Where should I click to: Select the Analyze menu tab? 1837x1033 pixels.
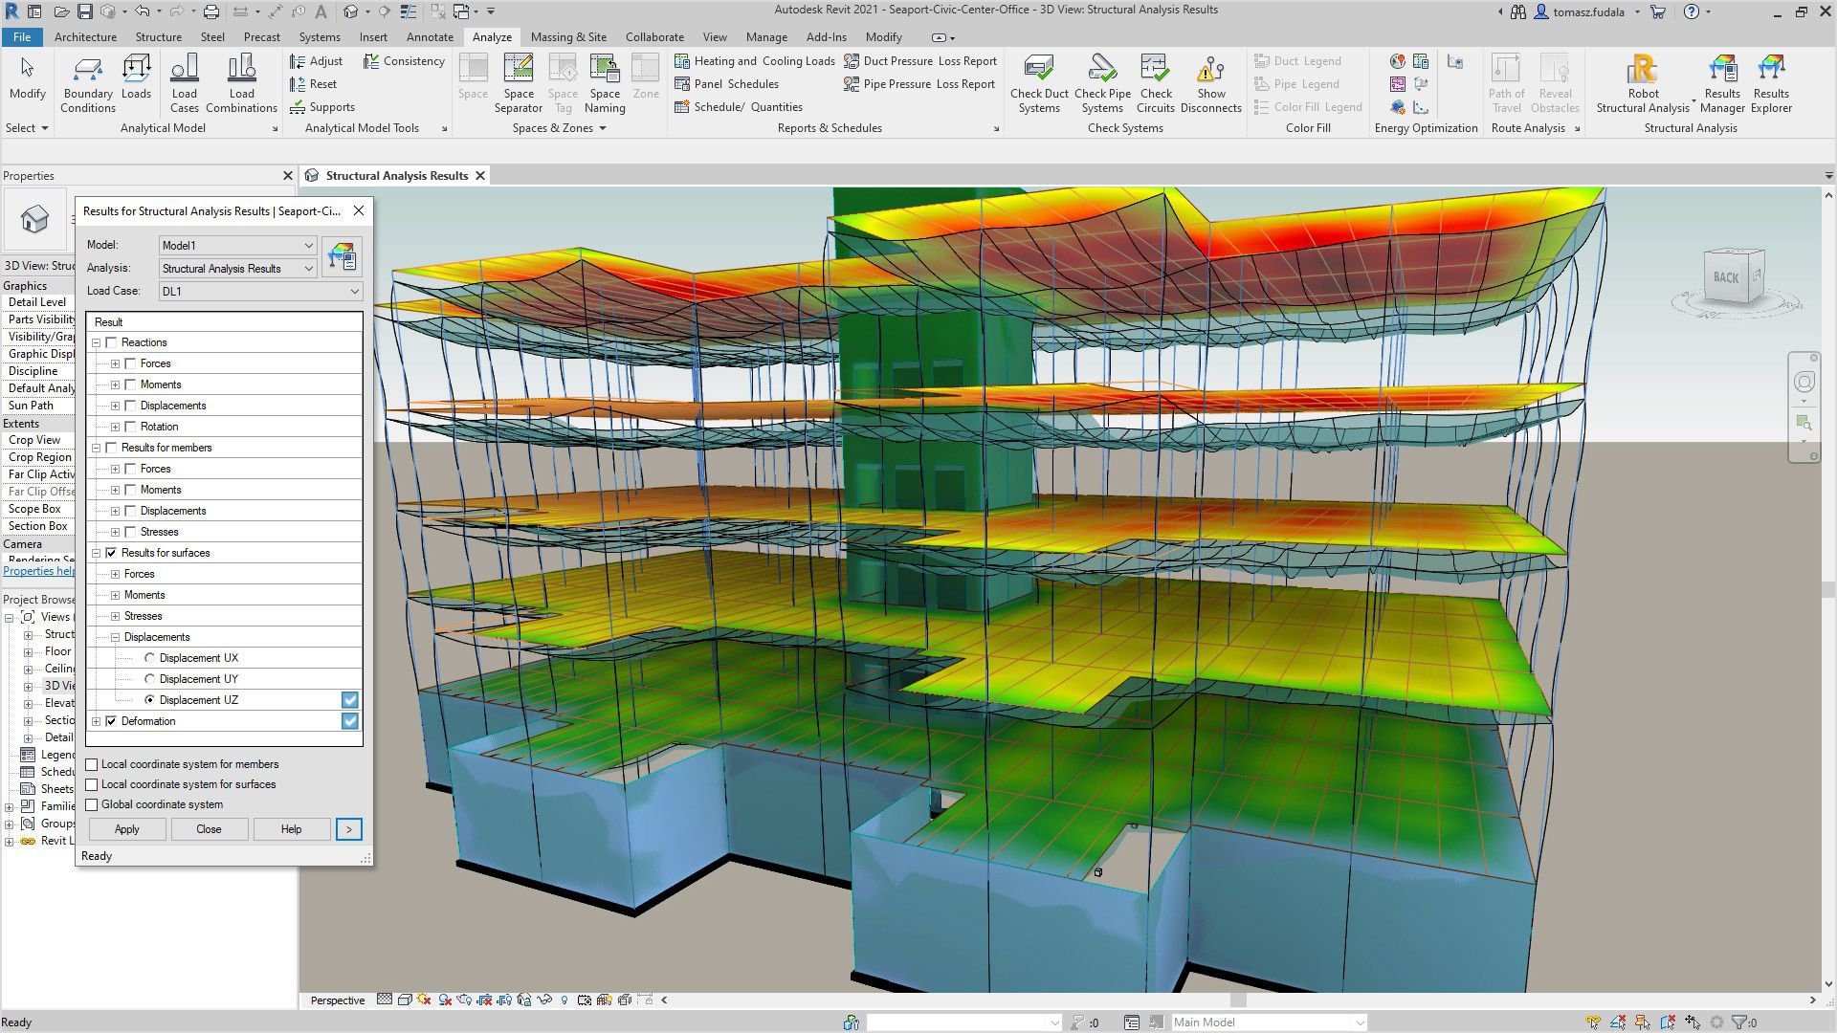click(492, 35)
